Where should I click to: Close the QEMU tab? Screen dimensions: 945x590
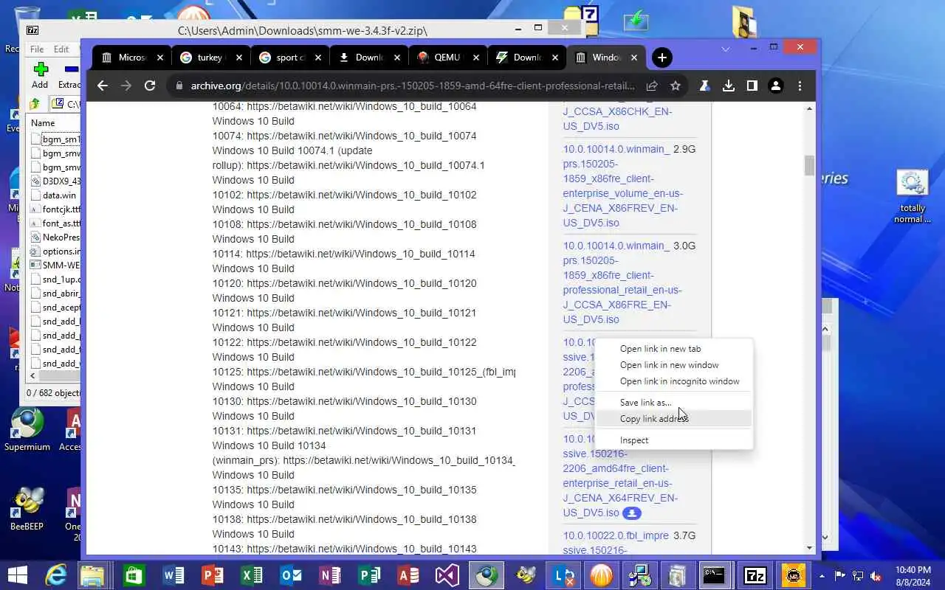(x=476, y=58)
